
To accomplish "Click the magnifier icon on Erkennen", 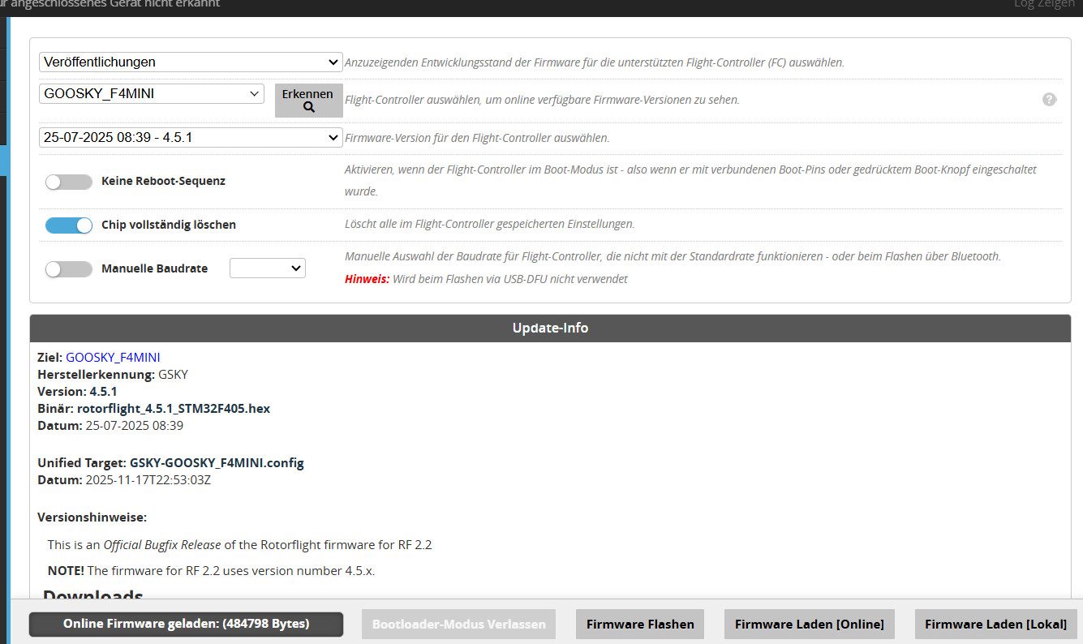I will tap(308, 107).
